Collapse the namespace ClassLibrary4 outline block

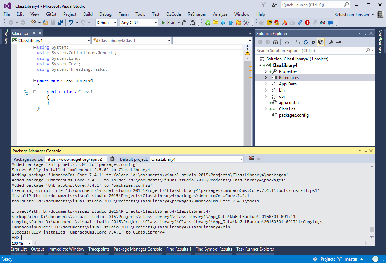[x=35, y=80]
